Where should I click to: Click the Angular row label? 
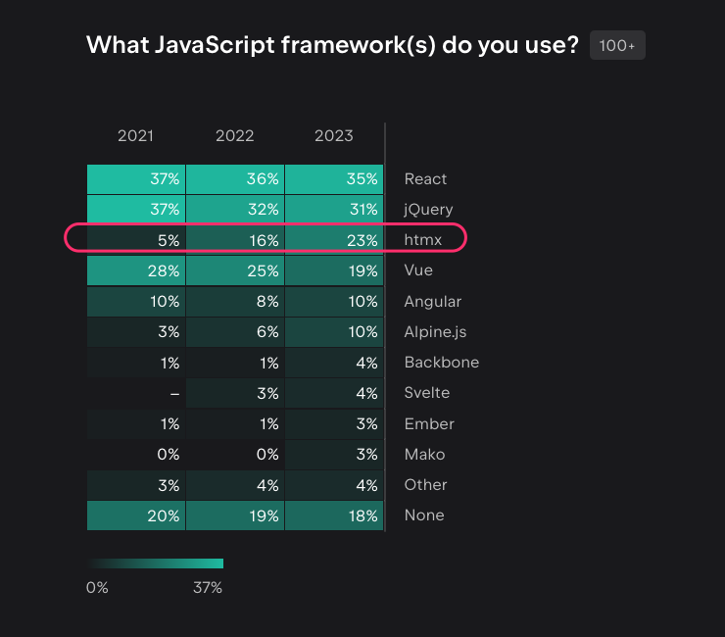pos(433,302)
